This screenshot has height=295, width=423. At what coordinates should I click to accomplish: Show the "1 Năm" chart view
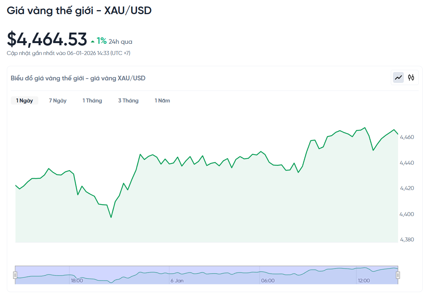click(162, 100)
